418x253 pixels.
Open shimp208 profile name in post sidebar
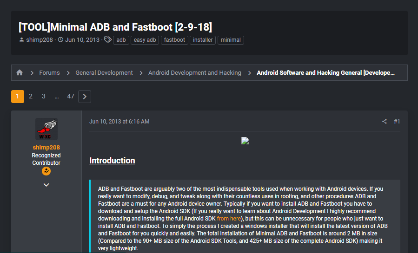click(46, 147)
